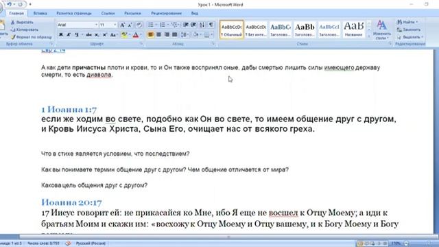Increase font size with the large A icon
The height and width of the screenshot is (247, 439).
tap(122, 25)
